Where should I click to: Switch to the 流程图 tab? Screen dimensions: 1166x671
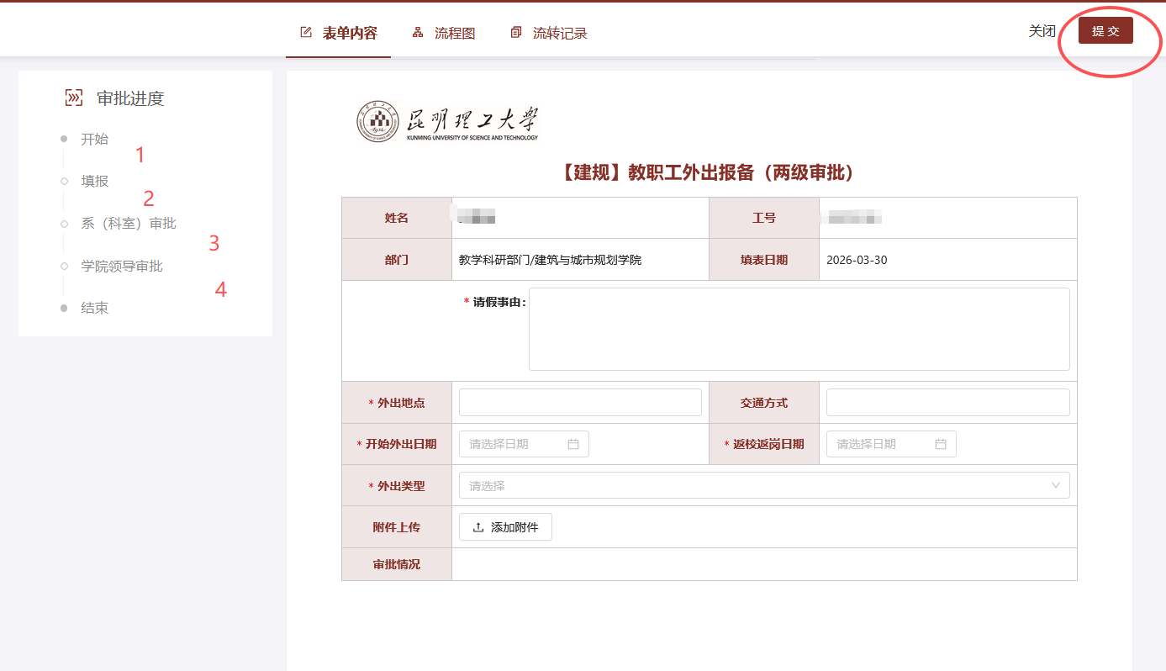pos(454,34)
